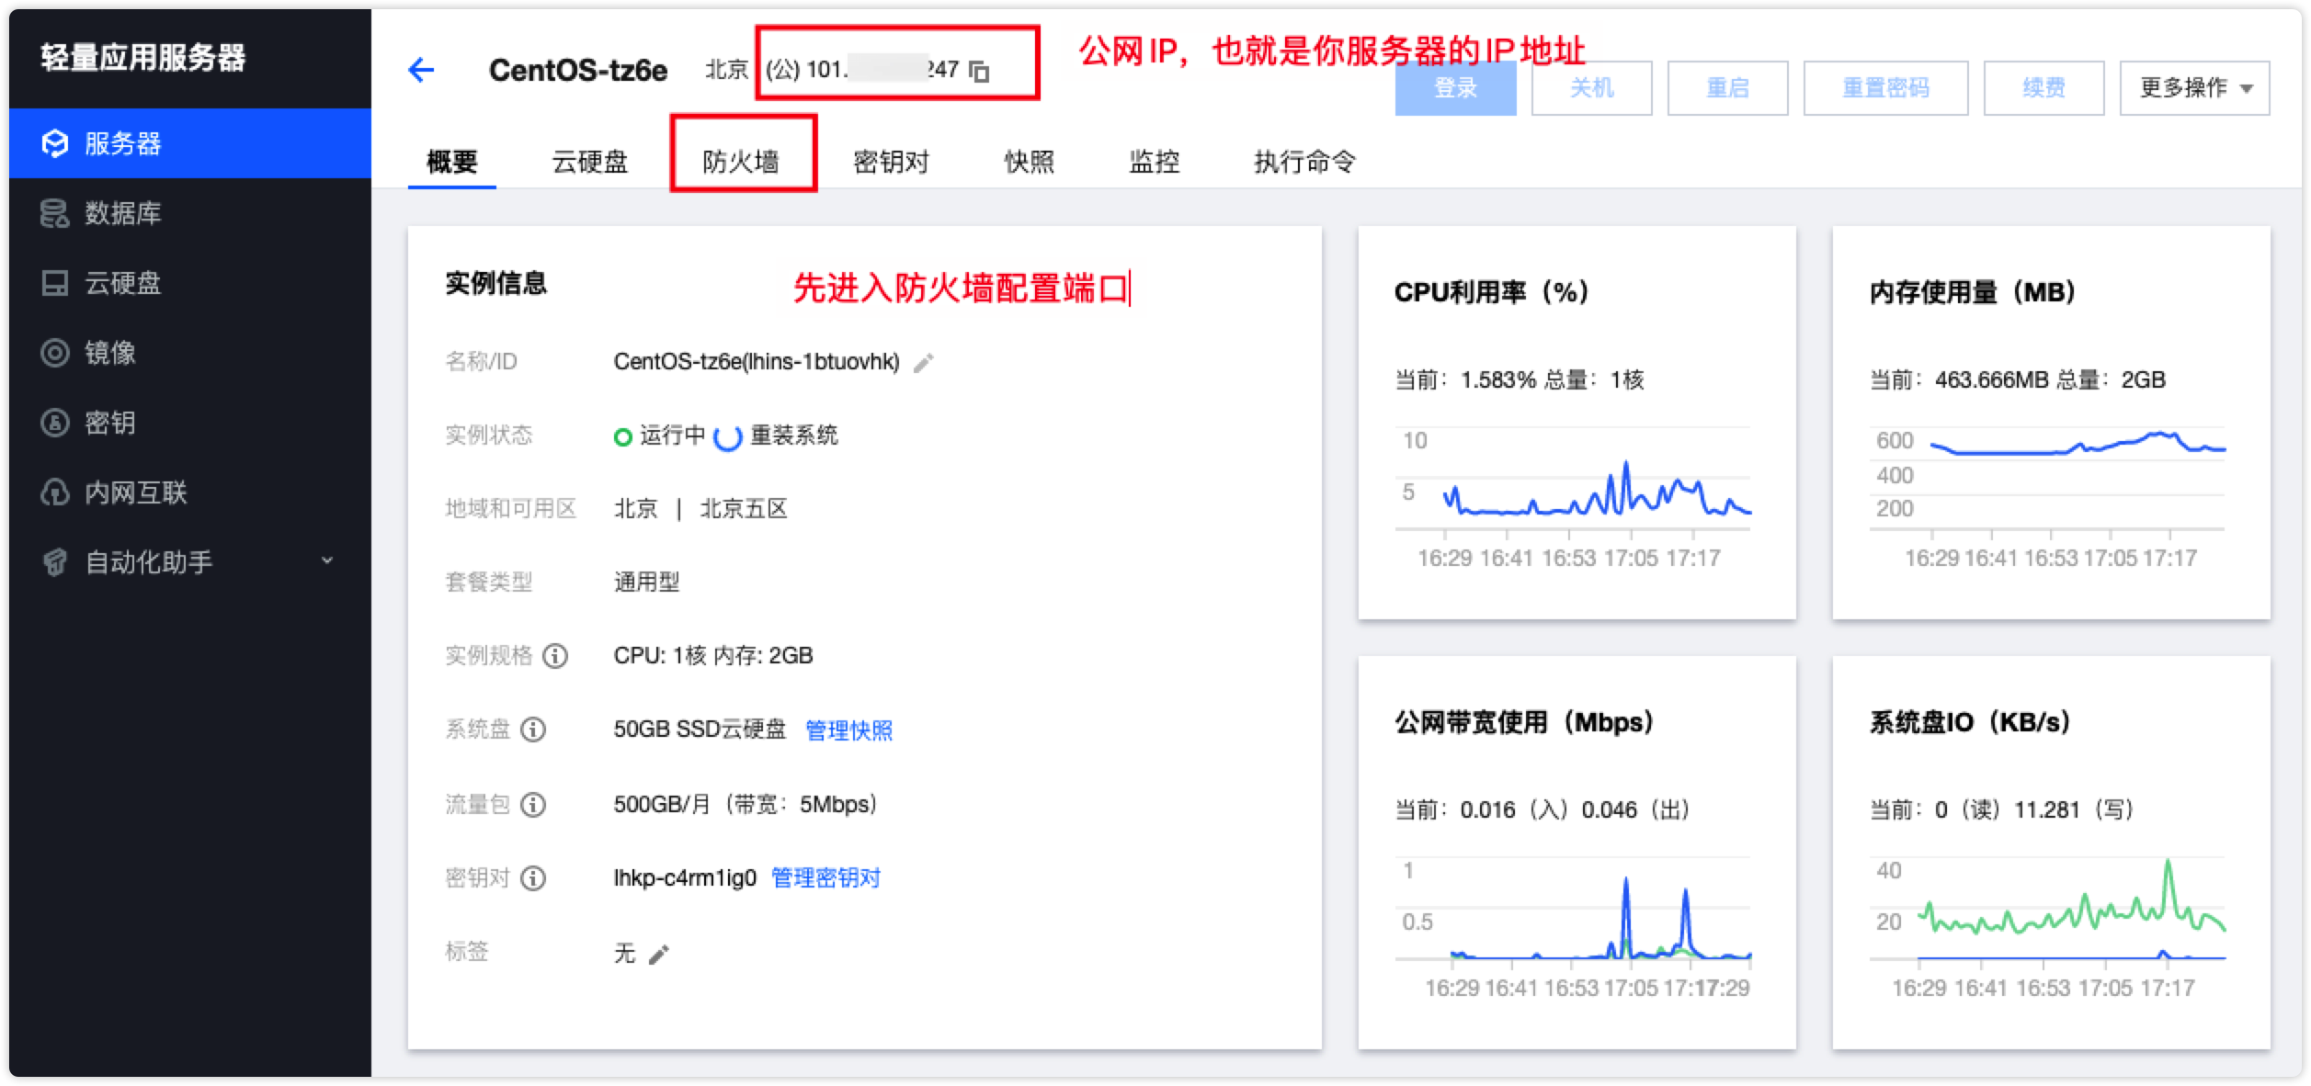Screen dimensions: 2311x1086
Task: Open the 执行命令 tab
Action: click(x=1304, y=162)
